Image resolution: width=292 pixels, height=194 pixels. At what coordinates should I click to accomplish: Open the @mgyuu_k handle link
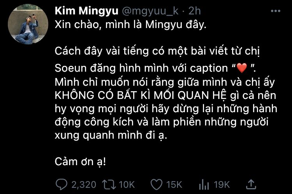pos(150,11)
